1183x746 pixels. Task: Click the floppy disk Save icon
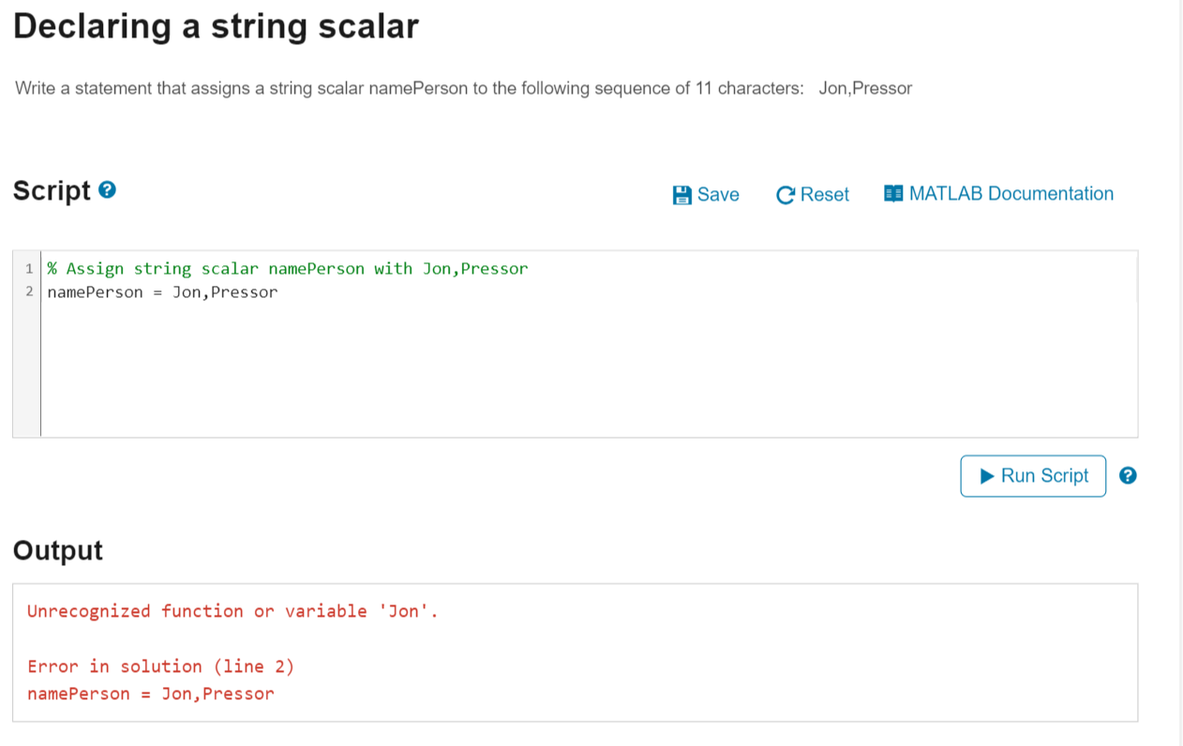[682, 195]
